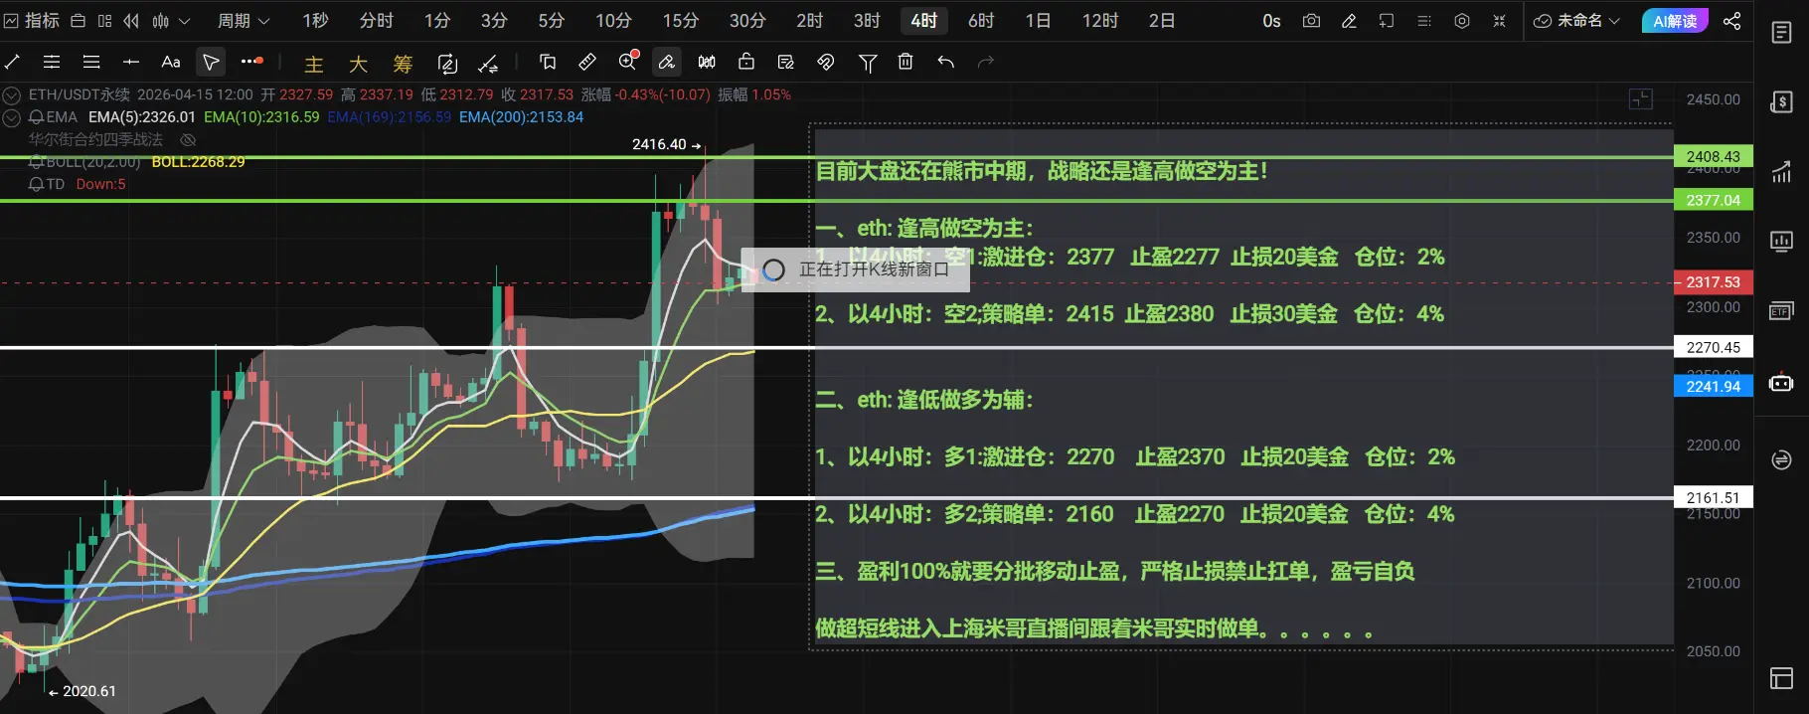This screenshot has width=1809, height=714.
Task: Toggle hide drawings eye icon
Action: point(825,62)
